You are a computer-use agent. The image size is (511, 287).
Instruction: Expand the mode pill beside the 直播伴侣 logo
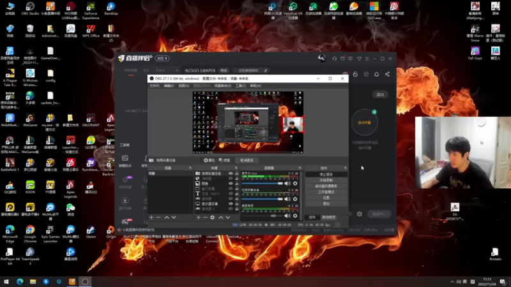[162, 59]
